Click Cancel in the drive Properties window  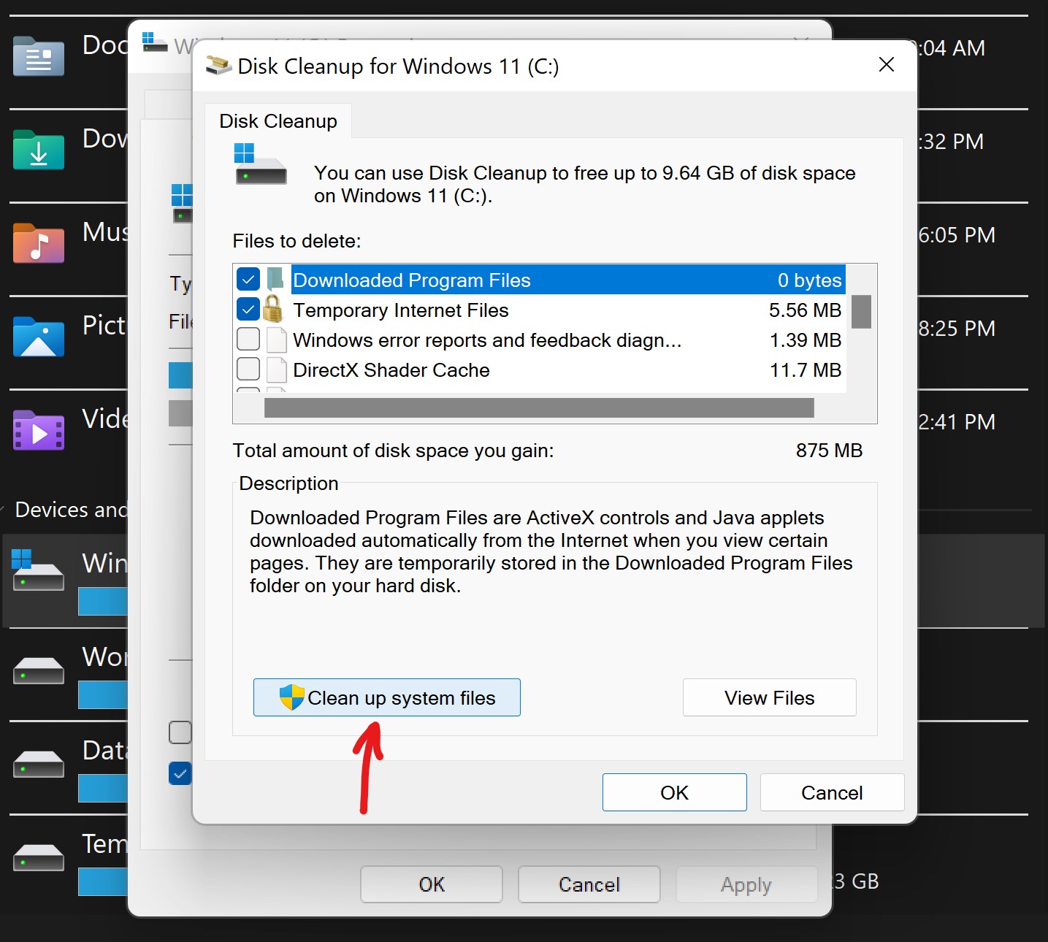pos(589,884)
